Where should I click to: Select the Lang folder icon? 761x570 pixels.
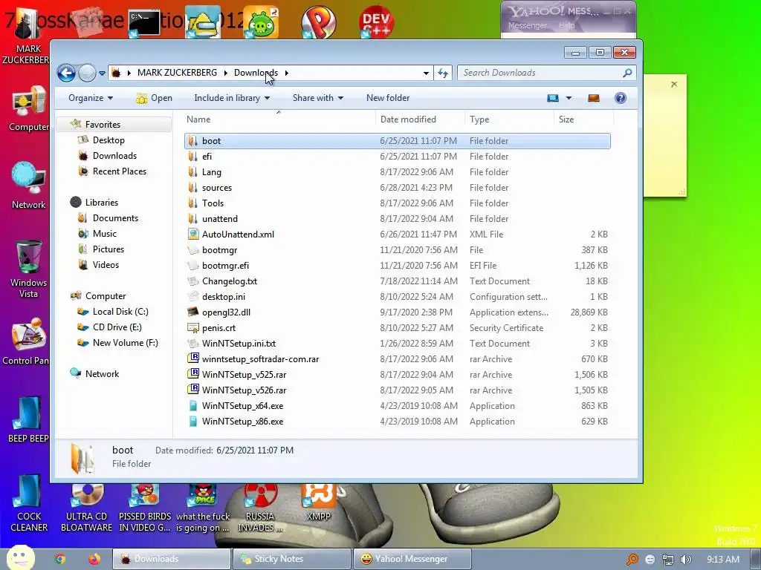click(x=193, y=171)
